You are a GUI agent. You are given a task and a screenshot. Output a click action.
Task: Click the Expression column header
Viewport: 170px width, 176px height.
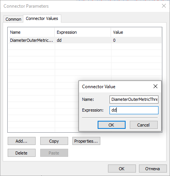(83, 32)
